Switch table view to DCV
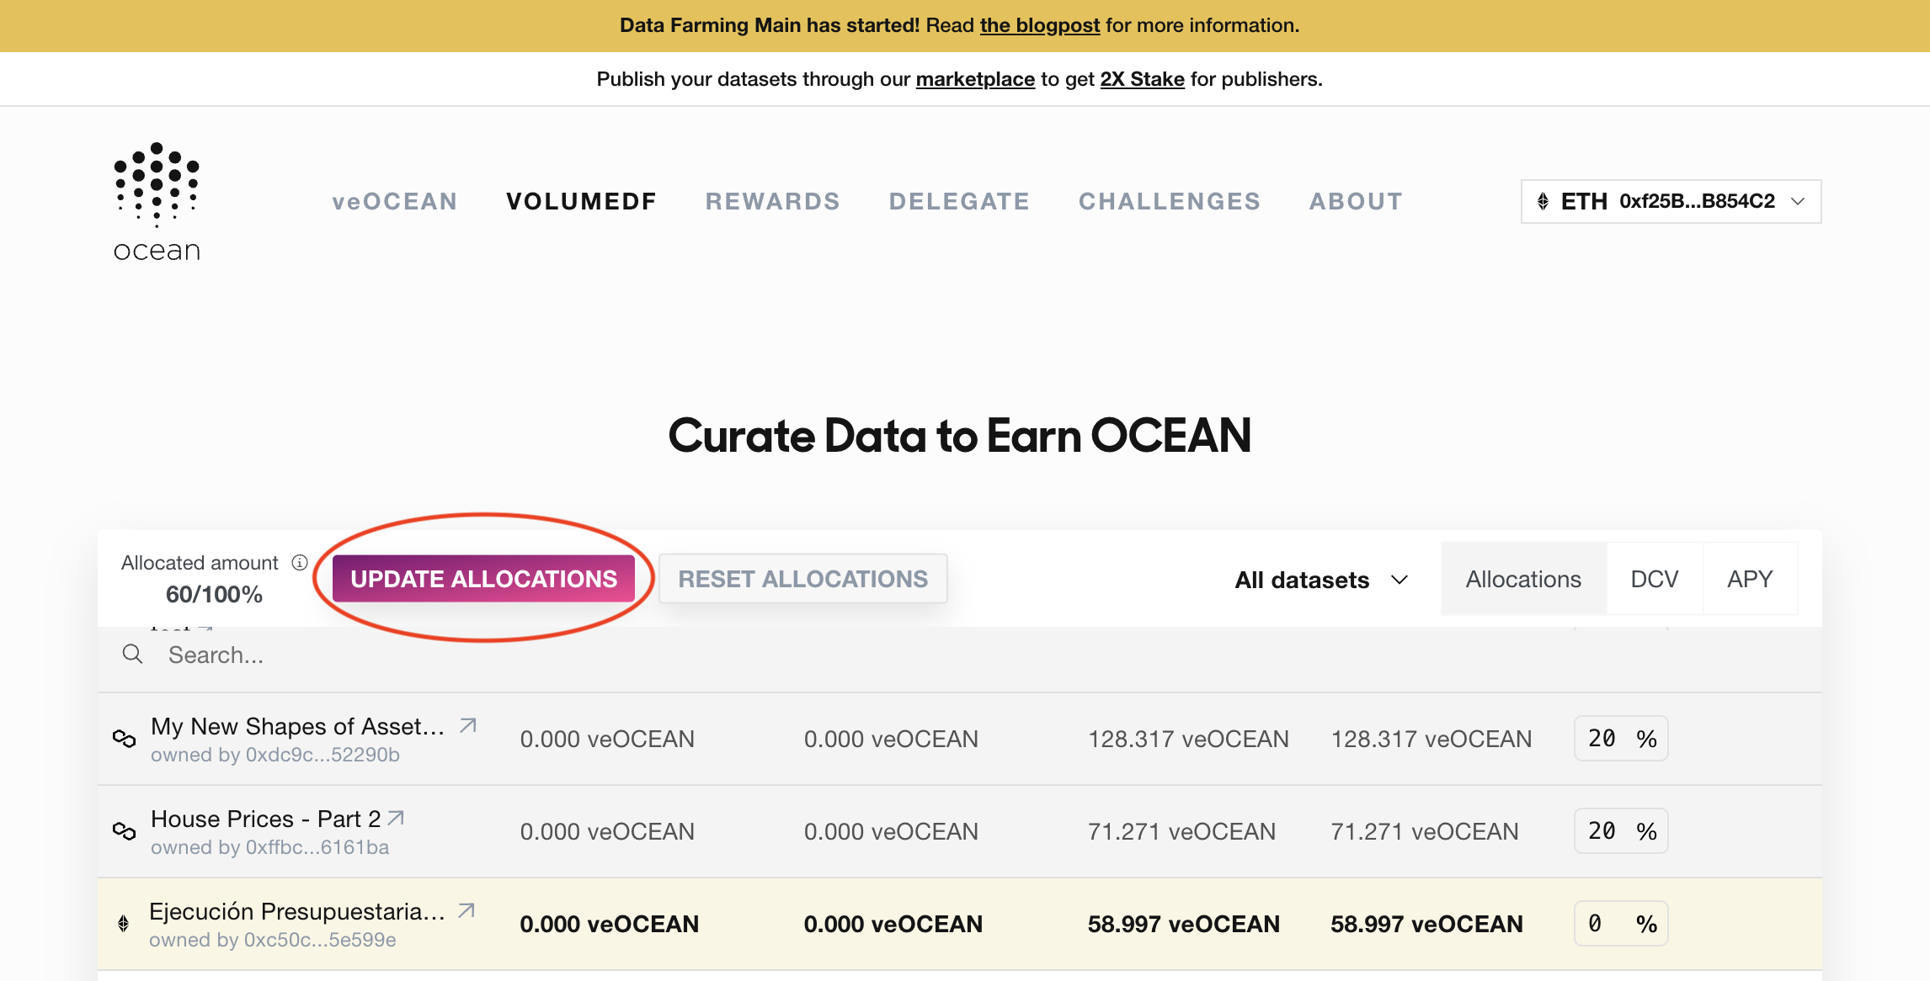The height and width of the screenshot is (981, 1930). [1654, 579]
